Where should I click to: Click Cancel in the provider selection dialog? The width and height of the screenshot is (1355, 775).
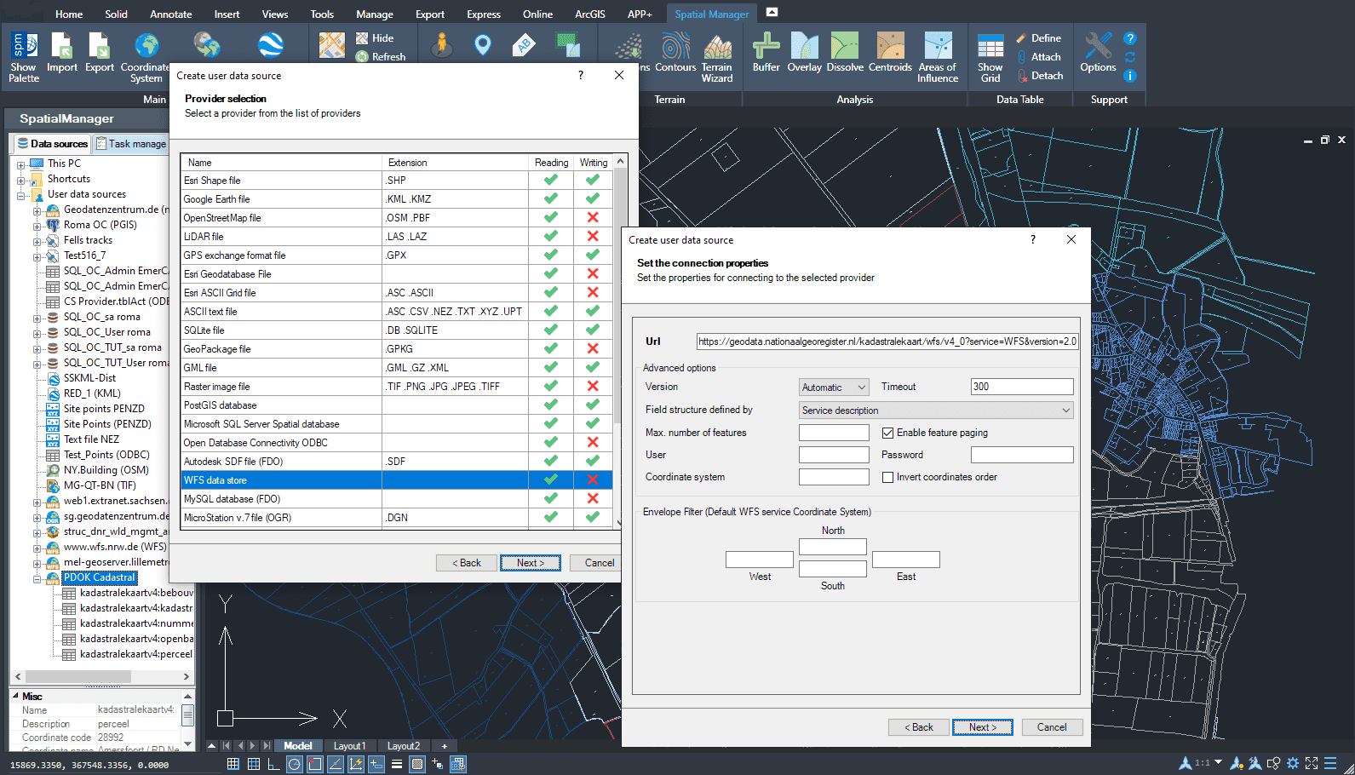tap(599, 563)
